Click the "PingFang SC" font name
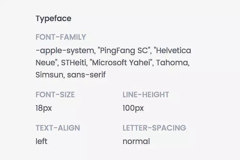The image size is (240, 160). coord(124,51)
